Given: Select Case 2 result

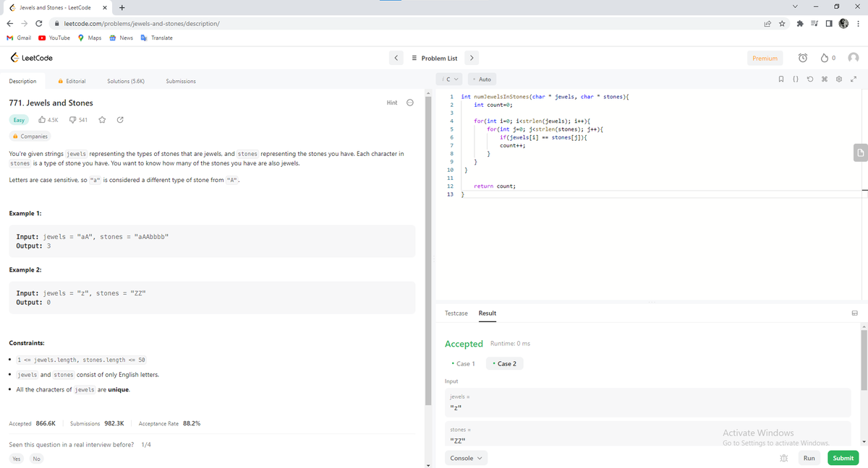Looking at the screenshot, I should (504, 363).
